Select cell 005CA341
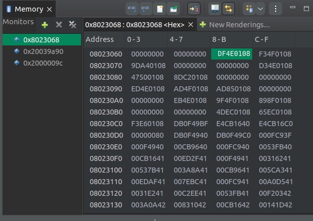Screen dimensions: 313x221 (x=276, y=170)
